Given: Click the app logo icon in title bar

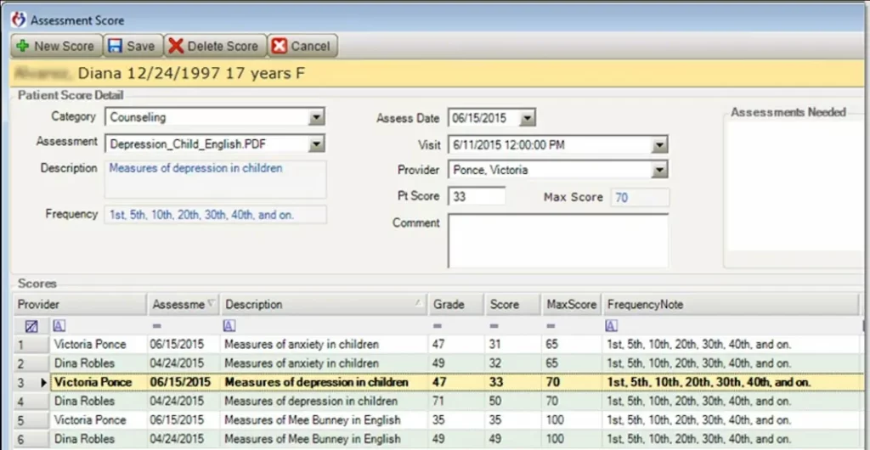Looking at the screenshot, I should [19, 20].
